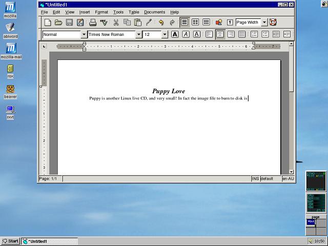Click the lifebuoy help icon
Image resolution: width=328 pixels, height=246 pixels.
[x=273, y=23]
